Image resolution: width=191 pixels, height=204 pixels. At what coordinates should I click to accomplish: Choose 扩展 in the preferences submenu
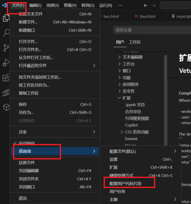(141, 167)
